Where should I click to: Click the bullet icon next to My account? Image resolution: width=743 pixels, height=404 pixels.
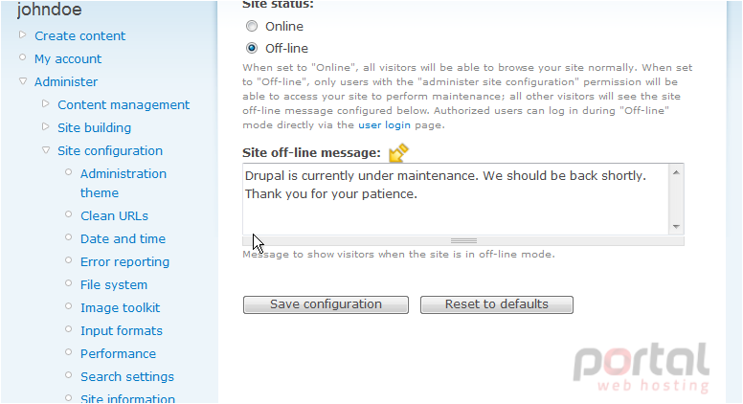(22, 57)
